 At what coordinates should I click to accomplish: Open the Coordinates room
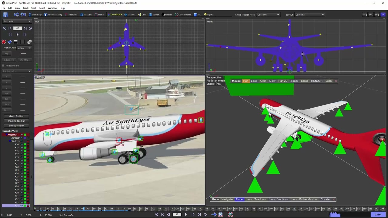click(x=183, y=15)
